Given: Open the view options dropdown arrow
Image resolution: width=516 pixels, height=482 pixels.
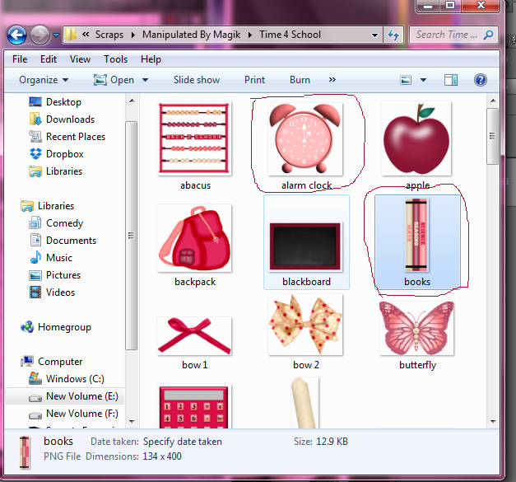Looking at the screenshot, I should click(x=423, y=80).
